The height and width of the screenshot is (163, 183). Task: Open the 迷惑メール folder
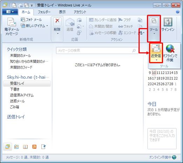pos(17,101)
